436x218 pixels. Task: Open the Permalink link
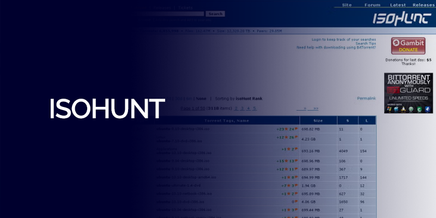[x=366, y=99]
